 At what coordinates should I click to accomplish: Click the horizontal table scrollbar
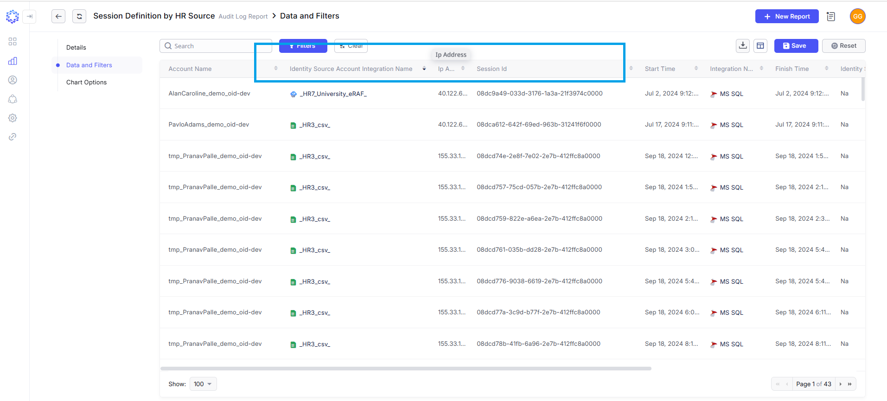(x=406, y=369)
